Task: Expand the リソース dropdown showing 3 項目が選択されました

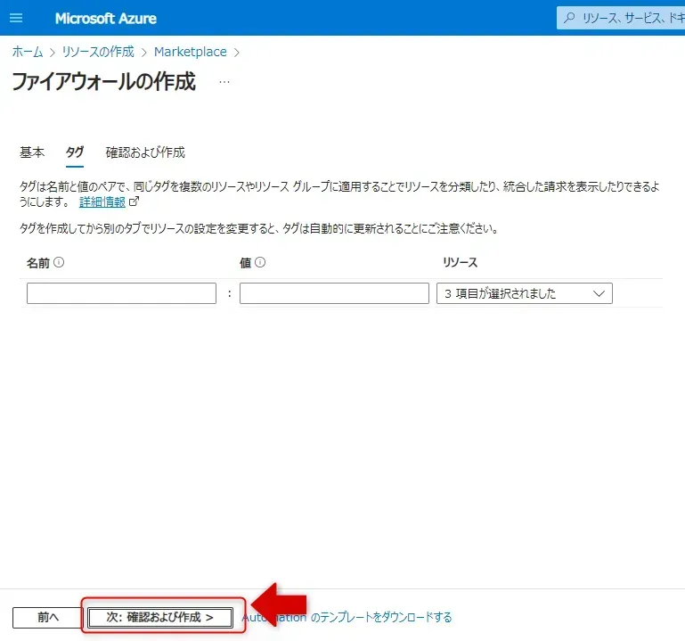Action: pyautogui.click(x=524, y=293)
